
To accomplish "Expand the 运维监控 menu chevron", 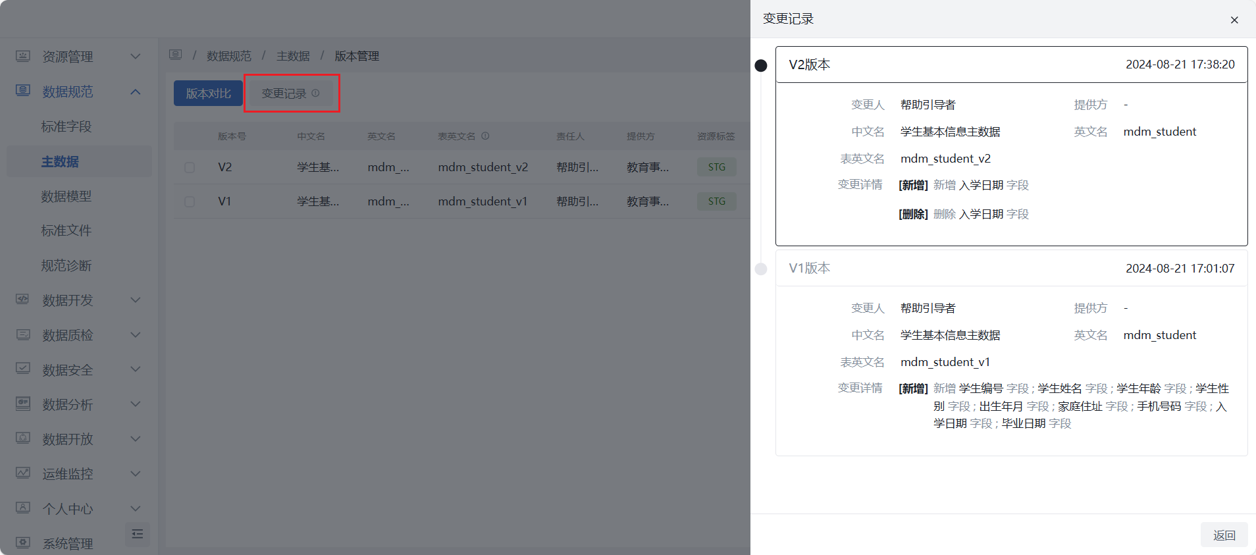I will [x=136, y=474].
